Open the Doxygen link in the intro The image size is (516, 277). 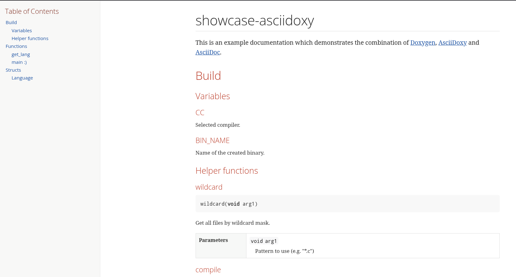[423, 43]
